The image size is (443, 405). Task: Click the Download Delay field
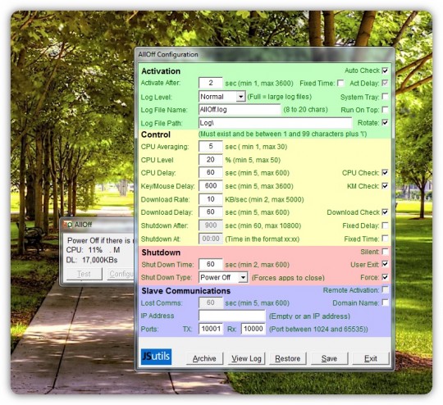(x=211, y=212)
